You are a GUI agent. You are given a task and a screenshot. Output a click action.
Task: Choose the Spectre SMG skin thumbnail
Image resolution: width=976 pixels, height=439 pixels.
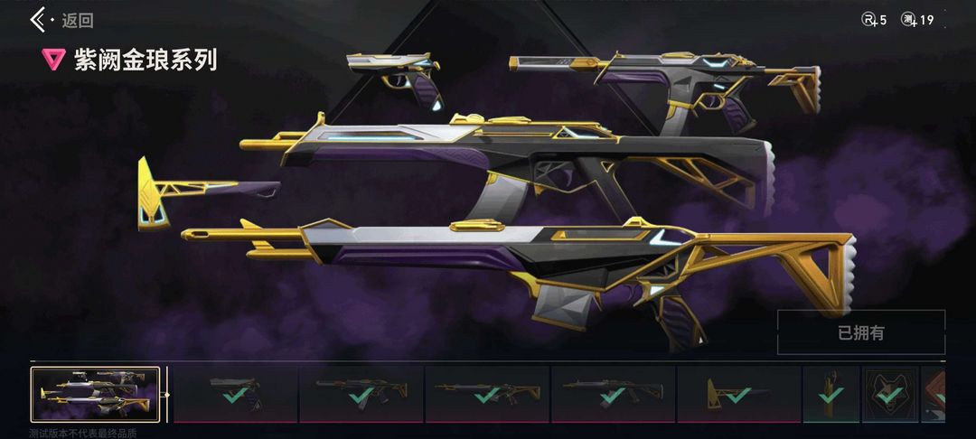(361, 394)
